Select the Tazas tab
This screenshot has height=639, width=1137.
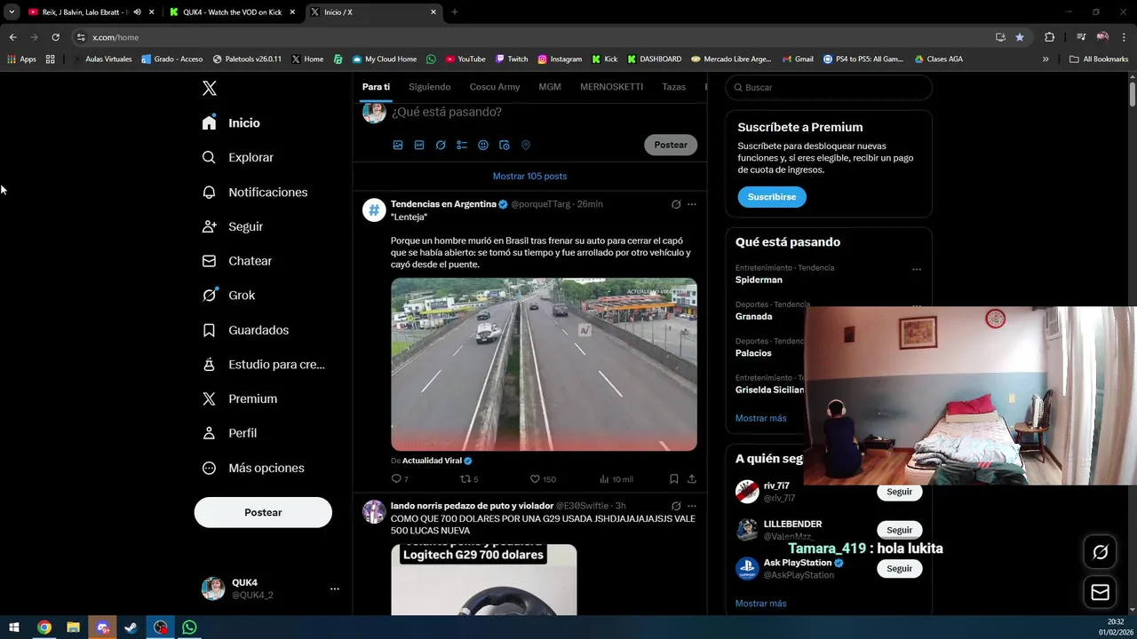674,87
